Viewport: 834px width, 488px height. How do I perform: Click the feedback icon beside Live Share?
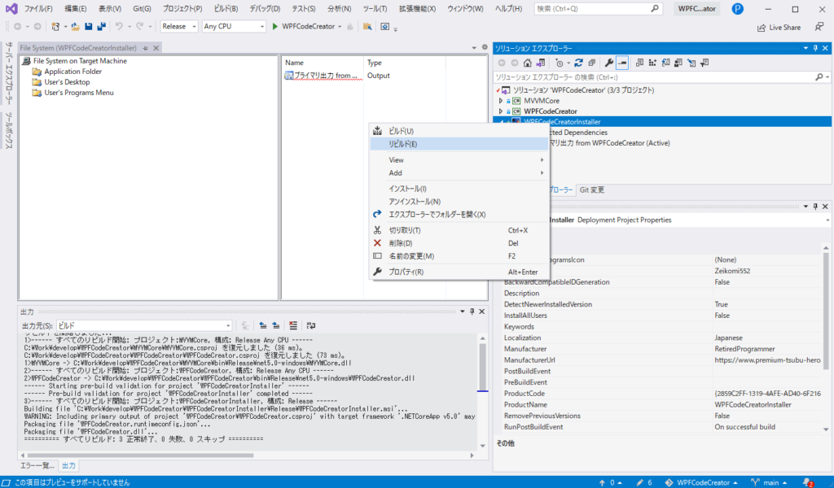point(819,27)
